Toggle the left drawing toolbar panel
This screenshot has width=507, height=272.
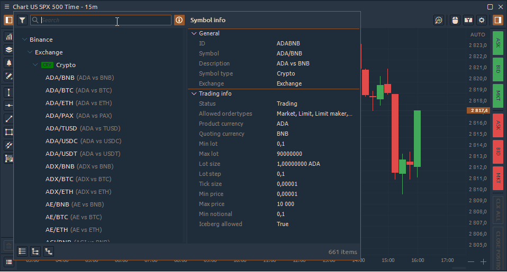coord(8,20)
